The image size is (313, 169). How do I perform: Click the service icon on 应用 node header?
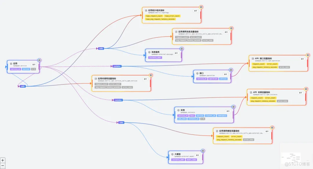tap(11, 64)
